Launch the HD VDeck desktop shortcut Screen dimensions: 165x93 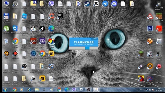tap(15, 5)
